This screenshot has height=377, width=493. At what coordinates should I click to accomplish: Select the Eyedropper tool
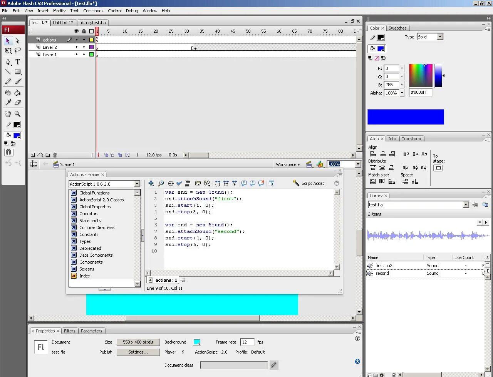(x=8, y=102)
